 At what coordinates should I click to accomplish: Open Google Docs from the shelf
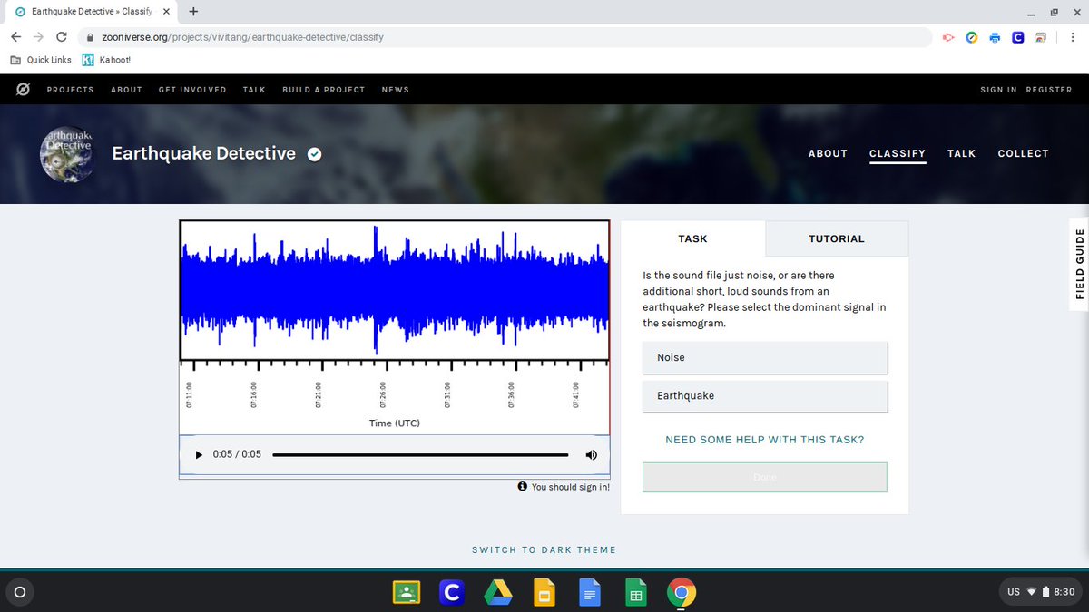[x=589, y=592]
